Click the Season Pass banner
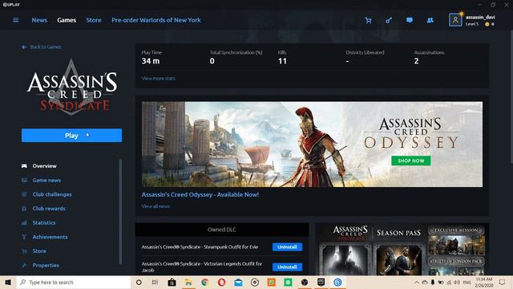Image resolution: width=513 pixels, height=289 pixels. (x=402, y=250)
